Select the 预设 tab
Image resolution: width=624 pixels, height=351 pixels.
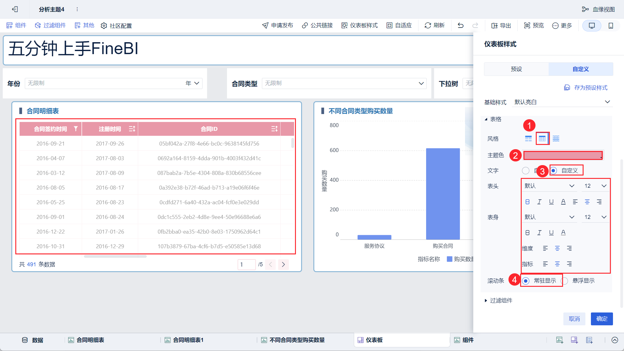tap(516, 69)
